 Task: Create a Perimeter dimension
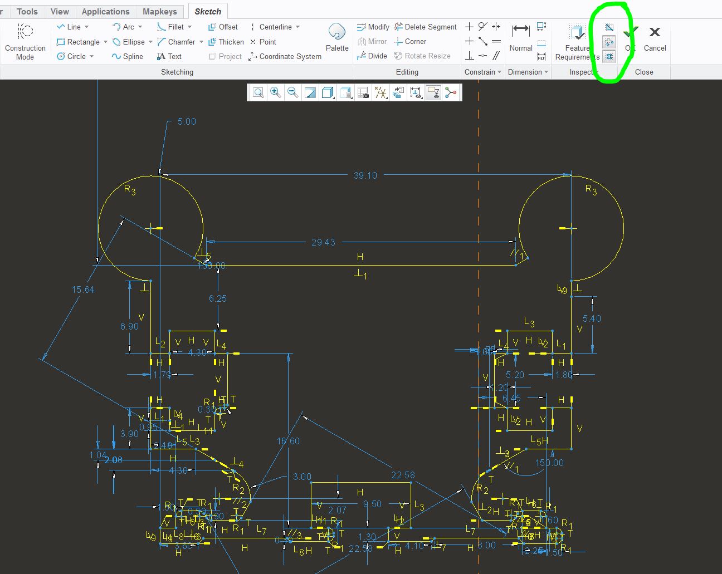point(541,27)
